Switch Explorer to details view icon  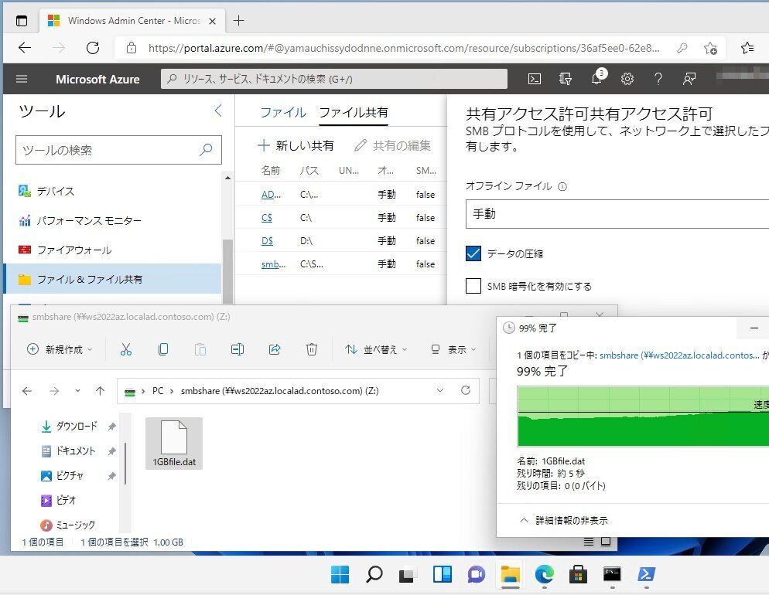pos(589,542)
